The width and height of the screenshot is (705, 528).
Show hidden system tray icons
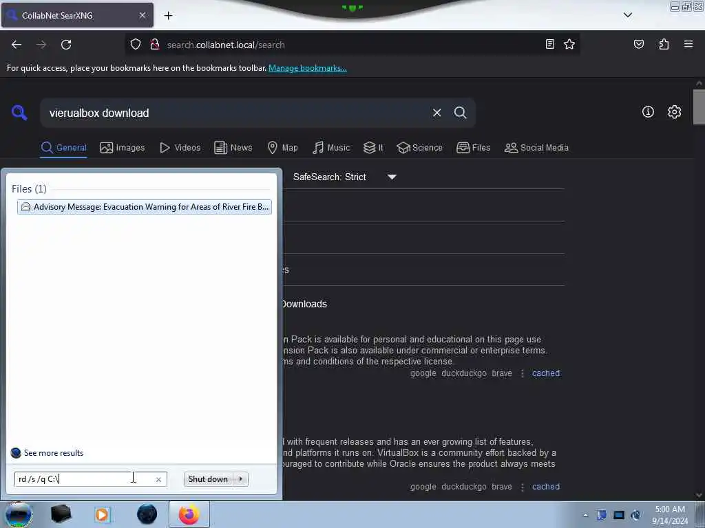(x=585, y=515)
